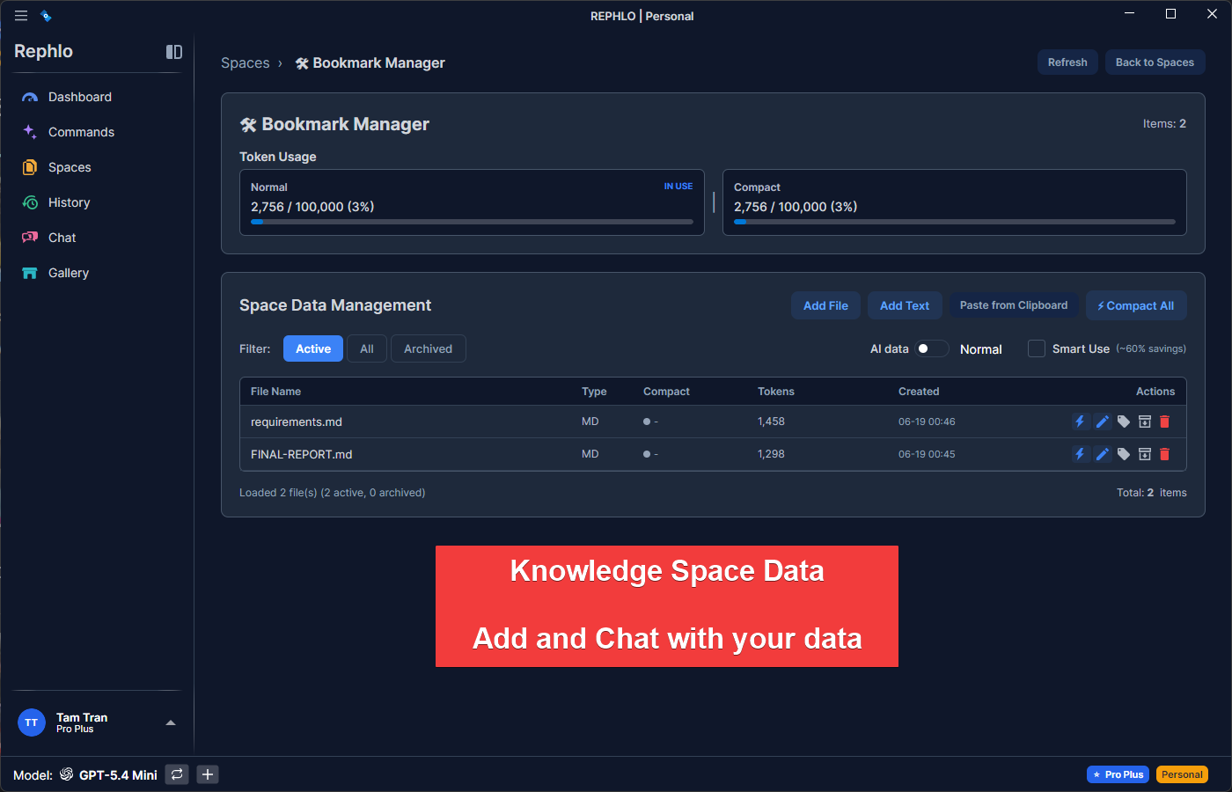Click the Spaces breadcrumb link
This screenshot has height=792, width=1232.
[x=246, y=63]
